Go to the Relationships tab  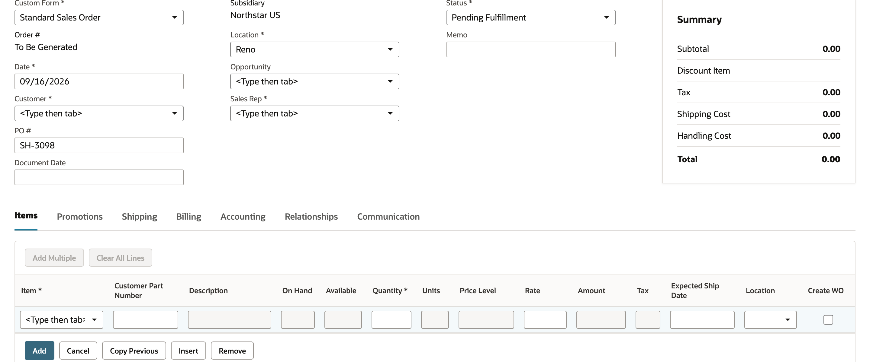pos(311,217)
